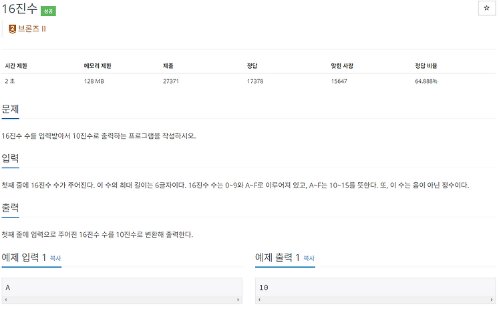Click left arrow of example input scrollbar

point(6,300)
